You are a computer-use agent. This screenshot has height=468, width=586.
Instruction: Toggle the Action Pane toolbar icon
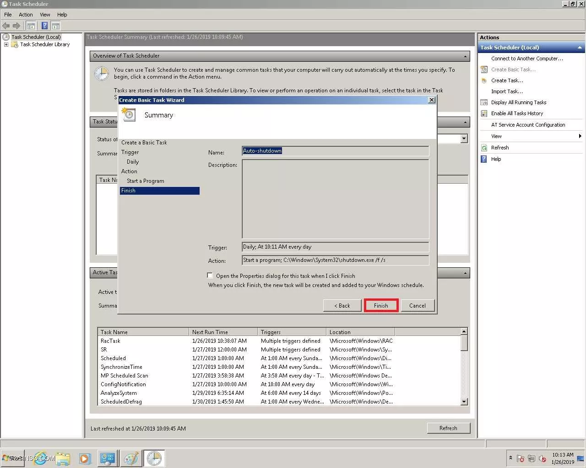click(56, 26)
